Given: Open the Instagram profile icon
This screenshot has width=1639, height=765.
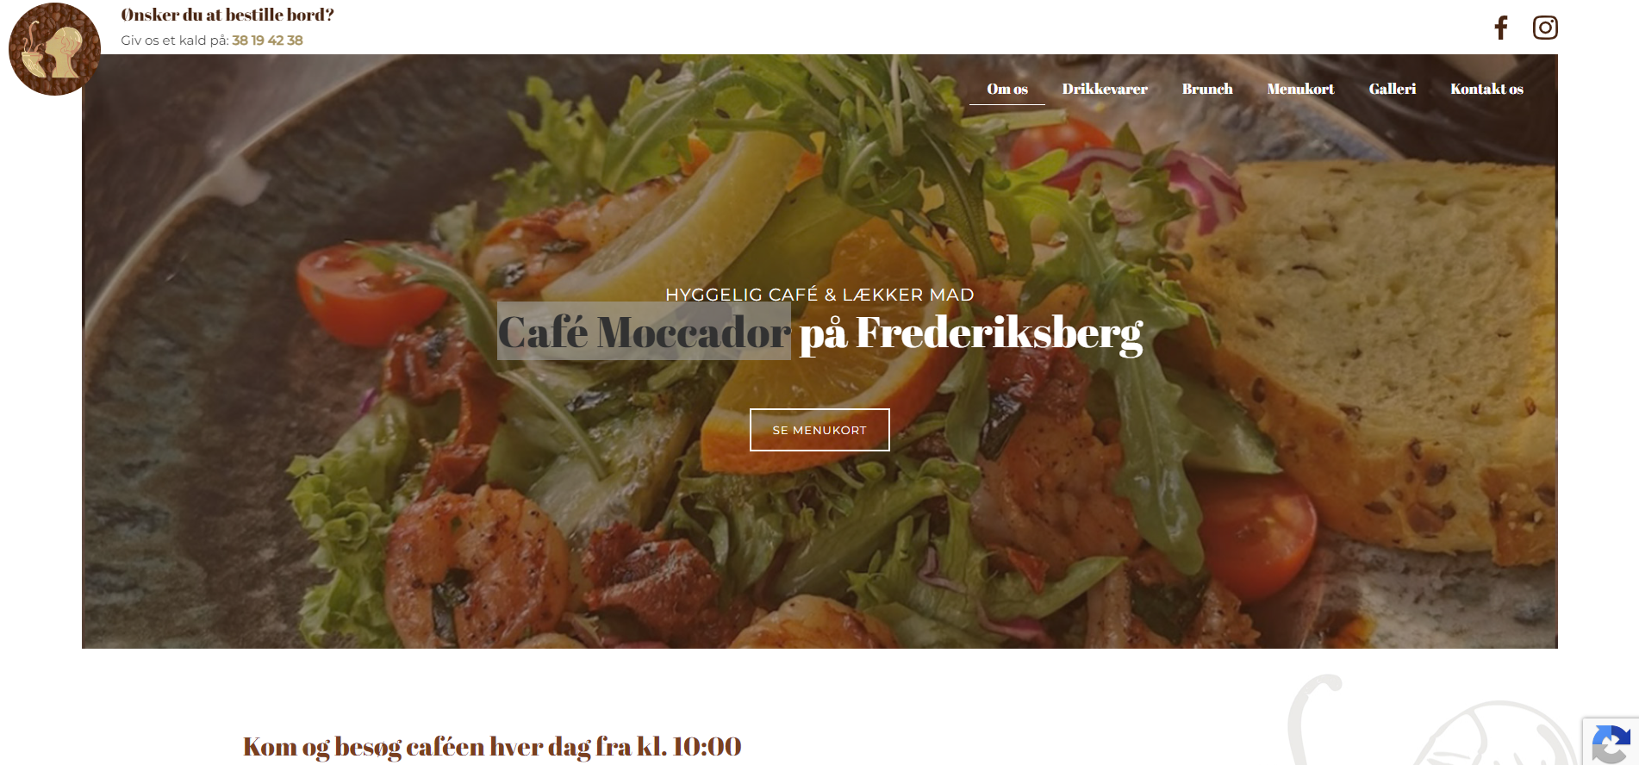Looking at the screenshot, I should [x=1545, y=28].
